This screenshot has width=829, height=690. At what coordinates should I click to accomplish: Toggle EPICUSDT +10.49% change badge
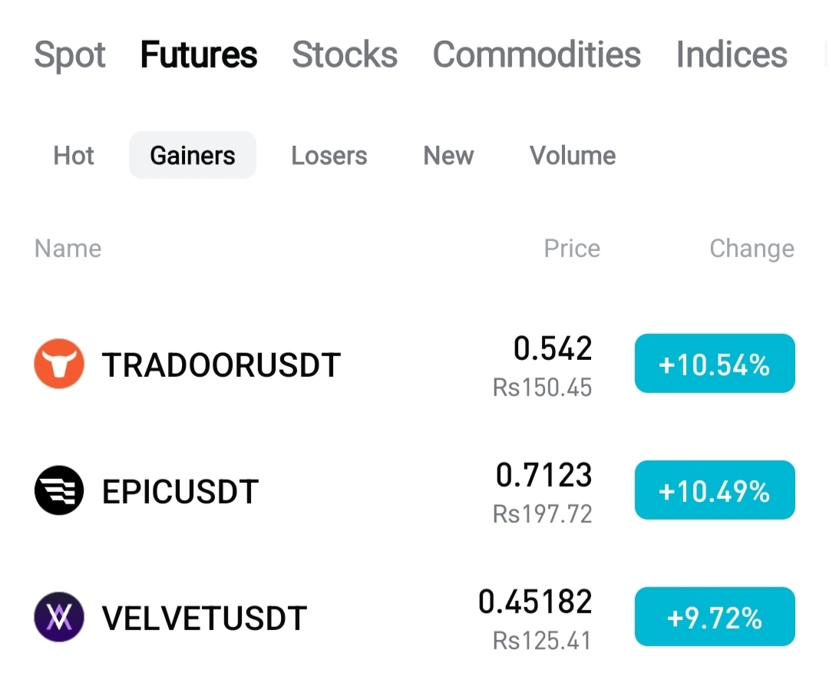(x=715, y=490)
